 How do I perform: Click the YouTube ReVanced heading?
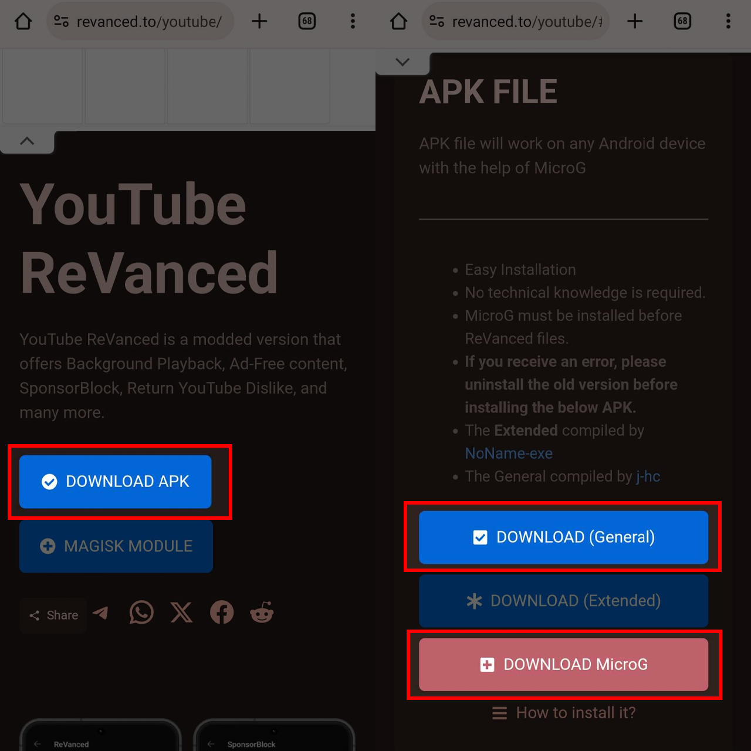coord(149,238)
